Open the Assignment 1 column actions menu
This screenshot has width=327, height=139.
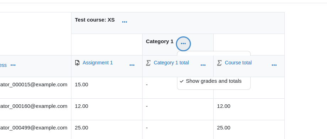tap(132, 65)
